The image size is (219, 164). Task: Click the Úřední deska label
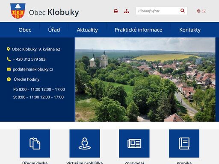(35, 163)
